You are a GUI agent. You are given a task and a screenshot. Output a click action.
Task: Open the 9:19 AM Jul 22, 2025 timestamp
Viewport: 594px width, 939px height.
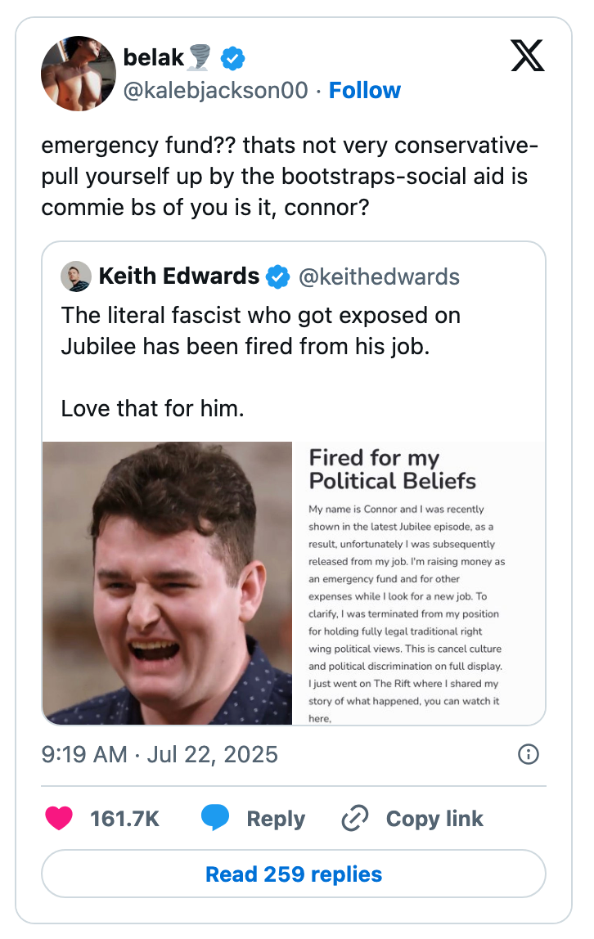(x=160, y=754)
